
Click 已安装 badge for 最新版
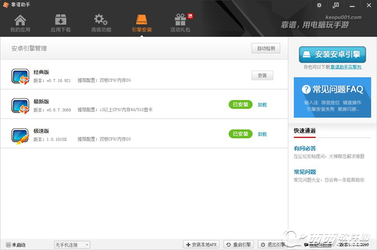[x=240, y=104]
